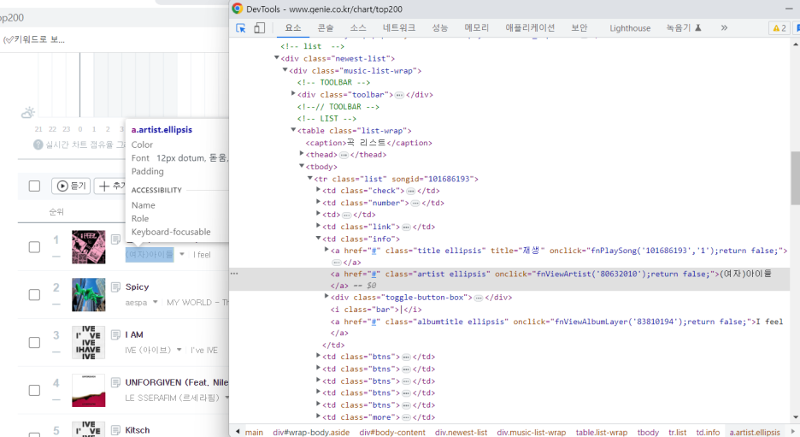Click the chart share help icon
The image size is (800, 437).
click(38, 145)
